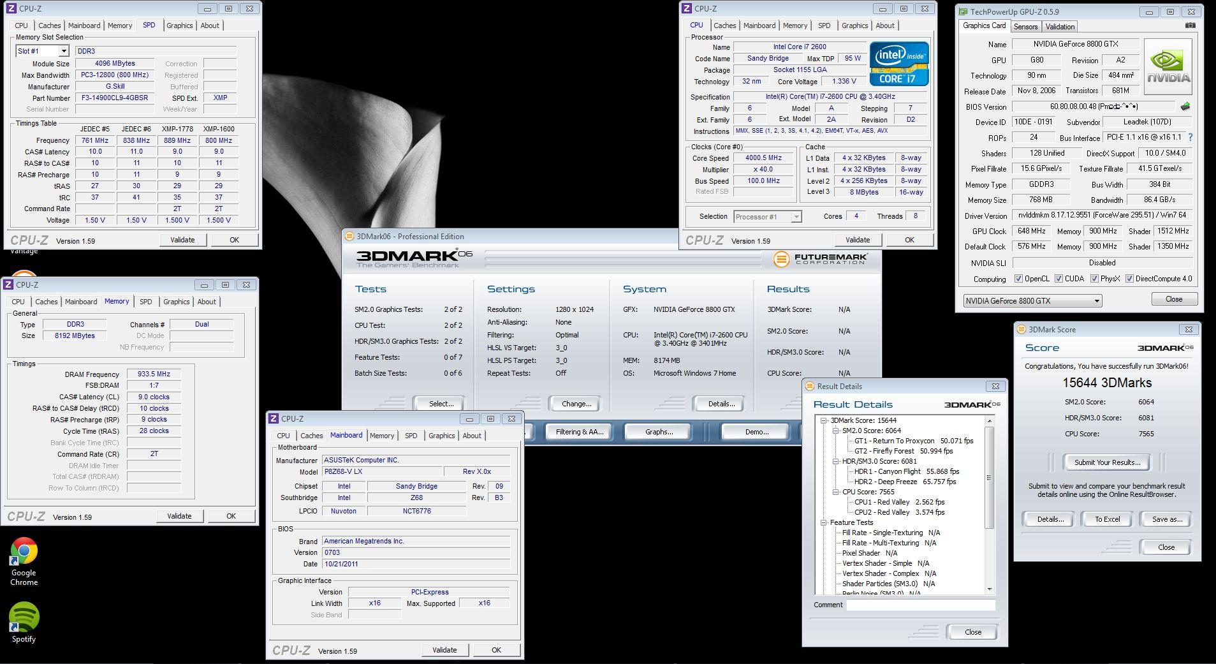Image resolution: width=1216 pixels, height=664 pixels.
Task: Open About tab in CPU-Z Mainboard window
Action: (472, 436)
